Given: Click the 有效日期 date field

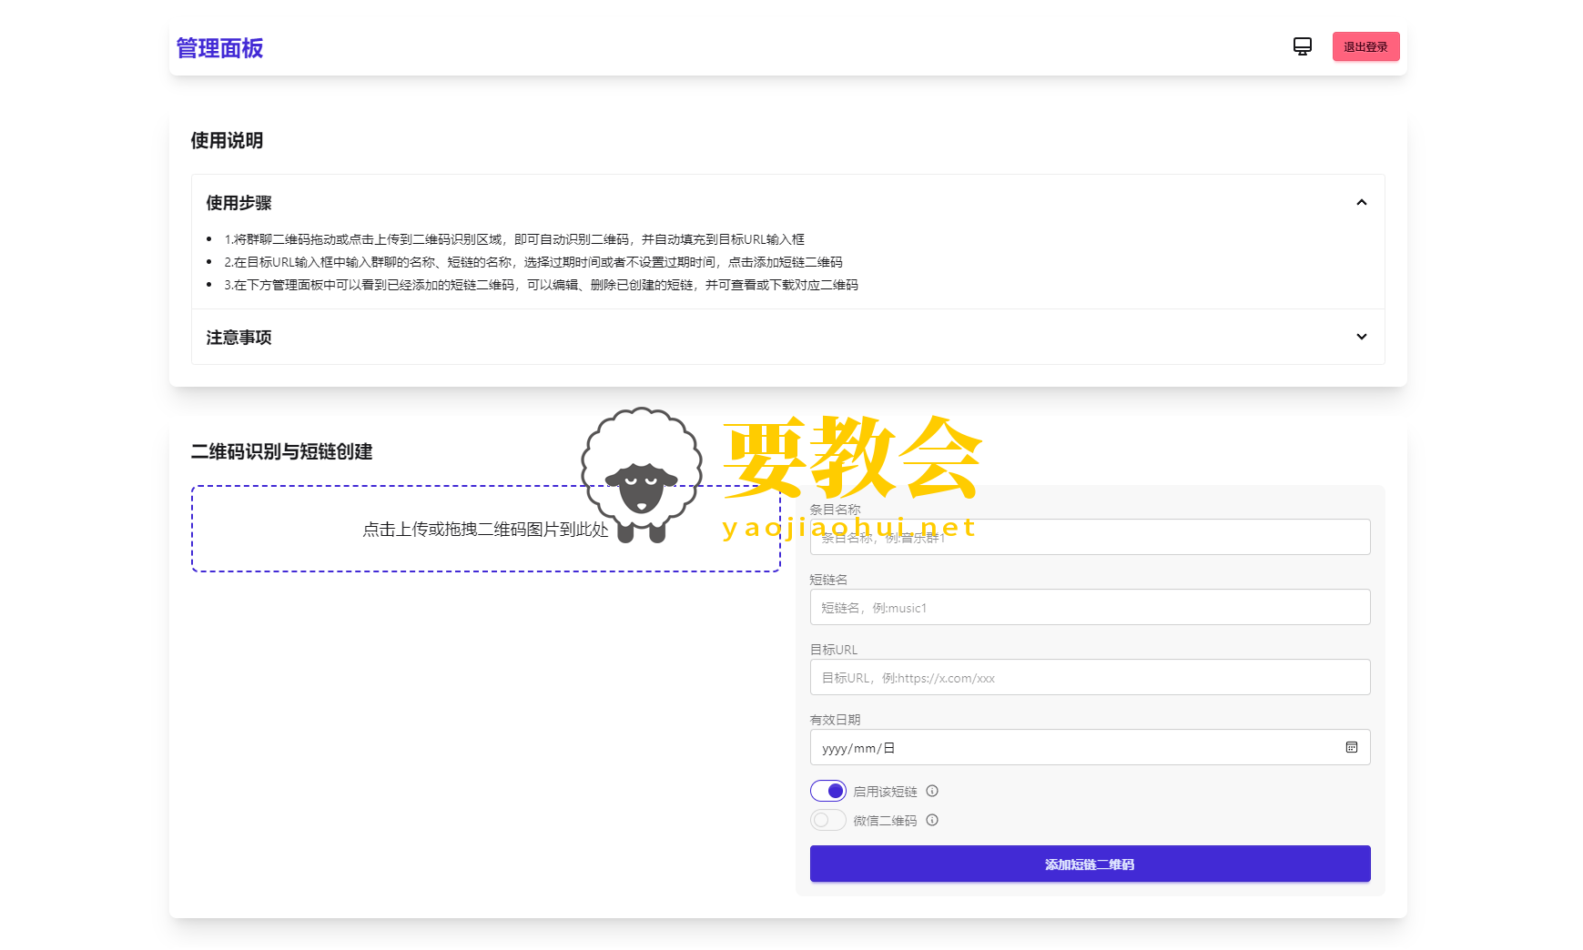Looking at the screenshot, I should point(1090,747).
